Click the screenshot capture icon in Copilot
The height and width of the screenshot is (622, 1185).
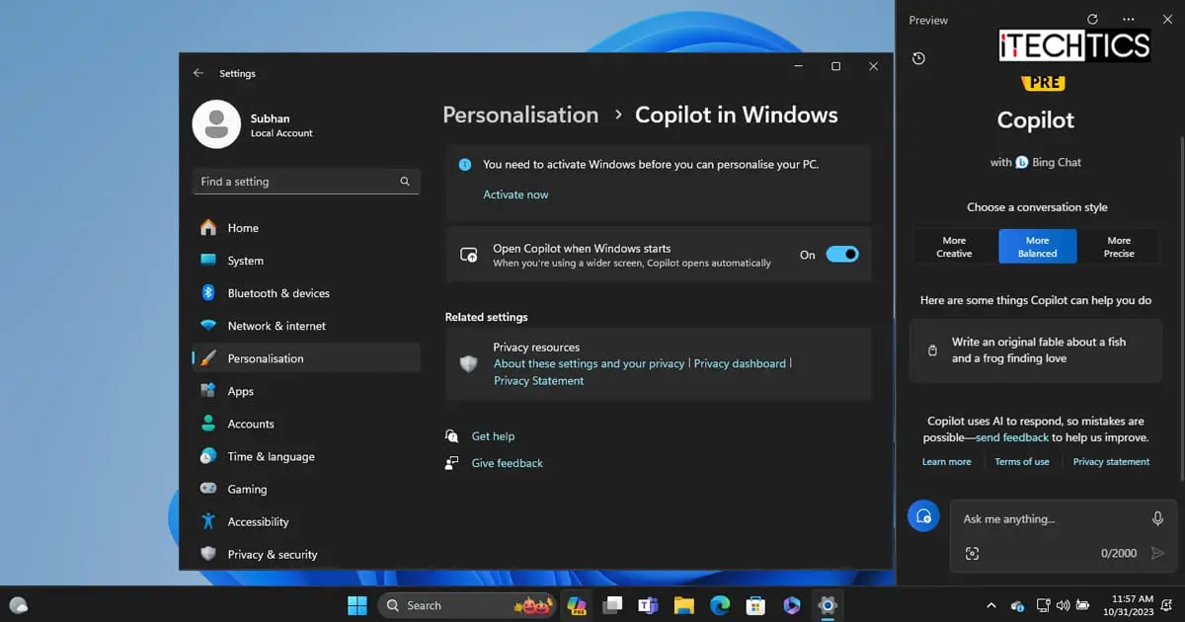point(972,554)
